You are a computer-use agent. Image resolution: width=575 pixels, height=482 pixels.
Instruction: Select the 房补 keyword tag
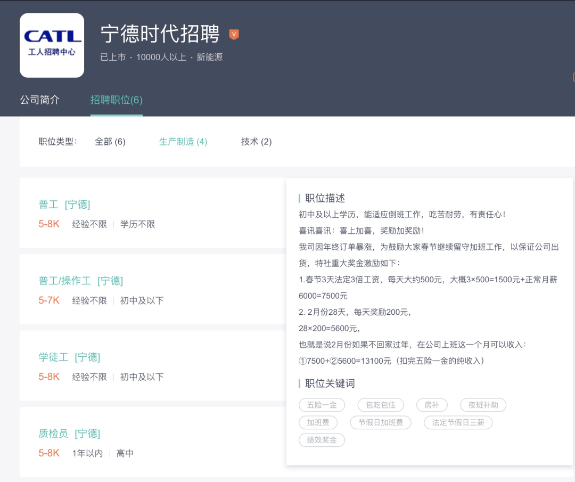pyautogui.click(x=432, y=405)
